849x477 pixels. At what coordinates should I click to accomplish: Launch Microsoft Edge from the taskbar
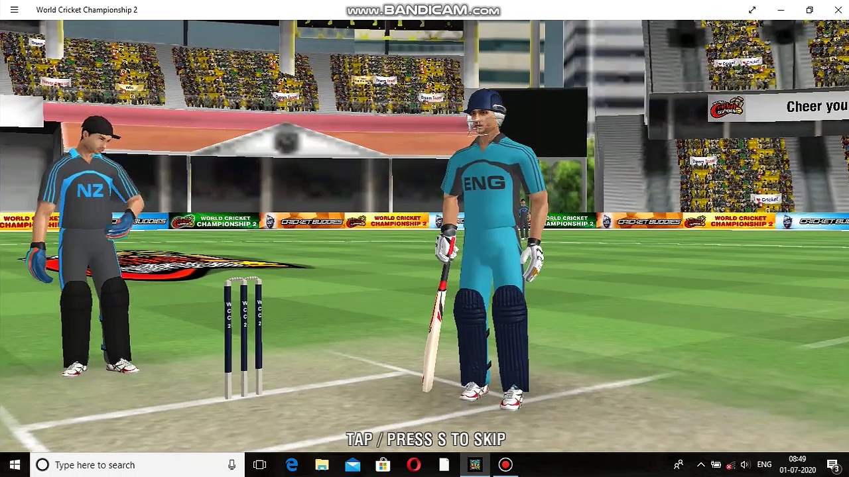coord(291,464)
